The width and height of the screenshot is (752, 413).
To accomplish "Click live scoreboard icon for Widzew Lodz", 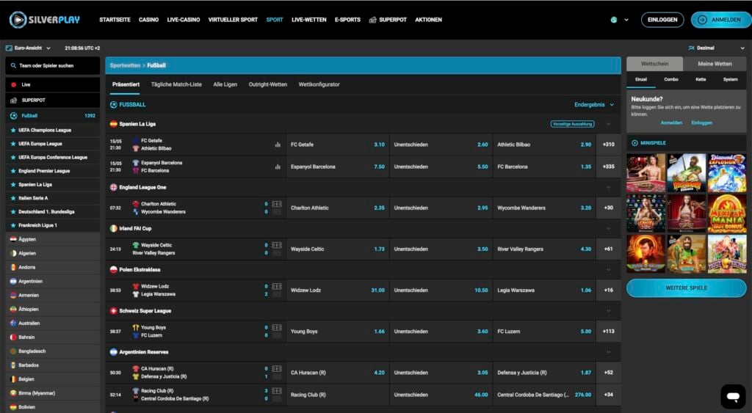I will click(277, 287).
